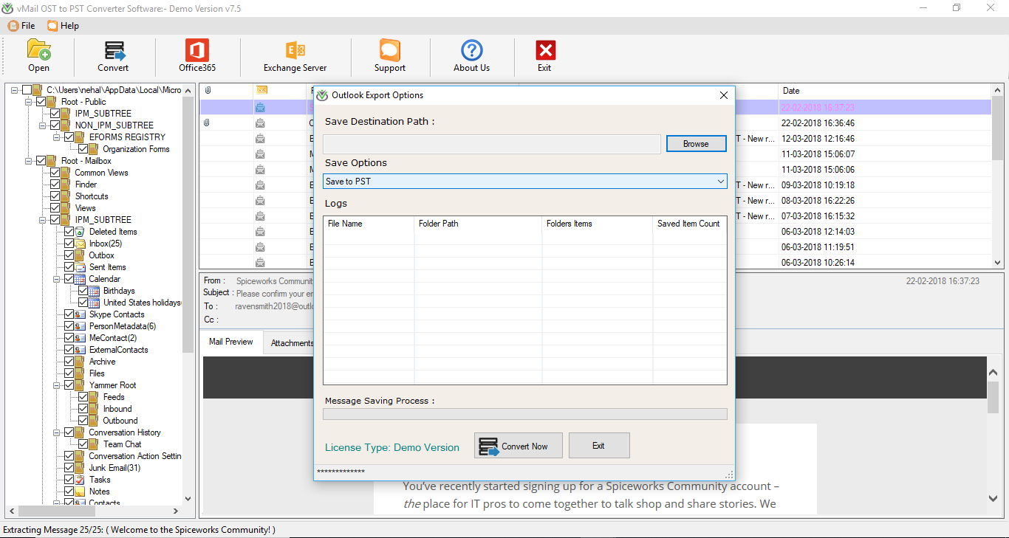Open the Support toolbar icon

click(x=389, y=50)
